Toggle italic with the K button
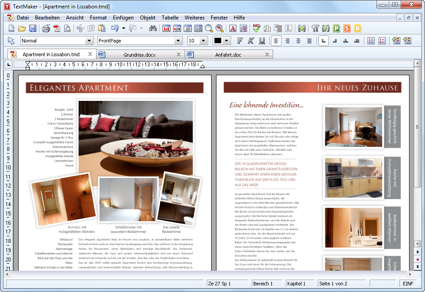This screenshot has width=425, height=292. [x=250, y=40]
